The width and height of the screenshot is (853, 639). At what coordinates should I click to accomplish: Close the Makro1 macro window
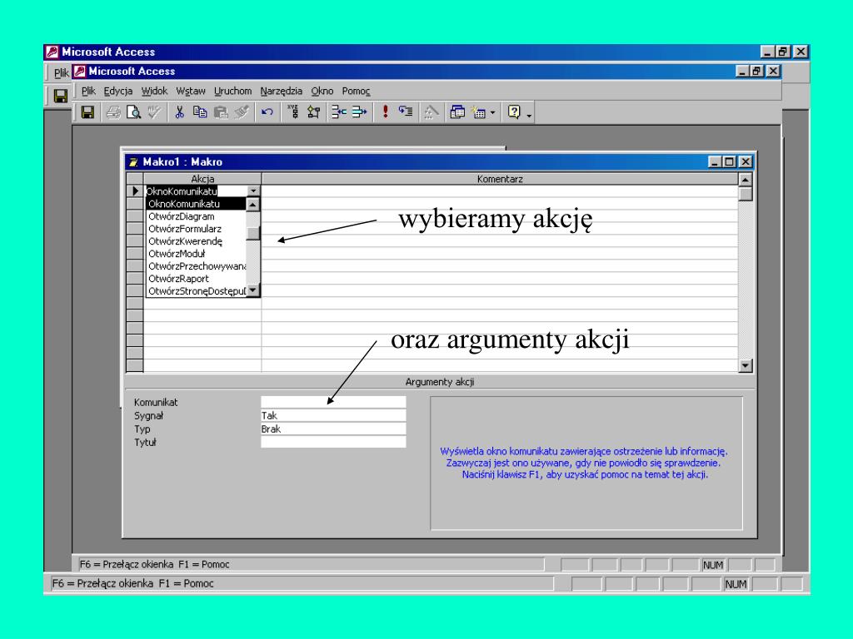[x=746, y=162]
